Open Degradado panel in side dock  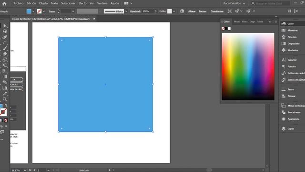(290, 43)
